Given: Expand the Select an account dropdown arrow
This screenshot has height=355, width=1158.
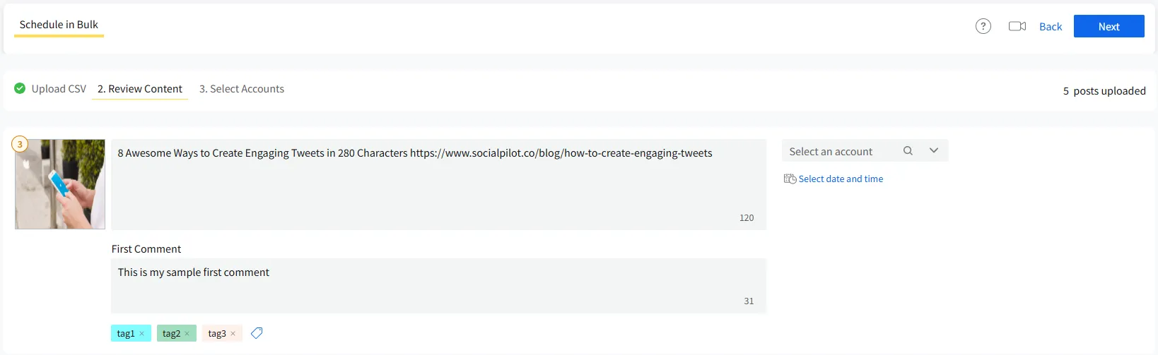Looking at the screenshot, I should (933, 151).
